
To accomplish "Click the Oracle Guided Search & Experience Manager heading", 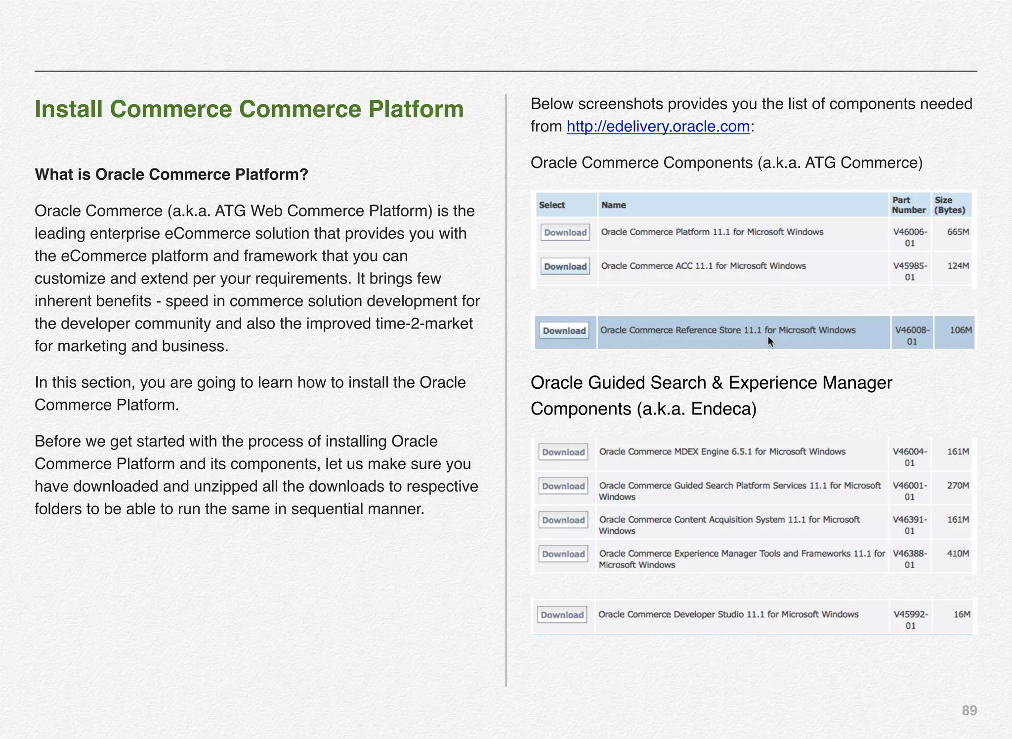I will tap(712, 396).
